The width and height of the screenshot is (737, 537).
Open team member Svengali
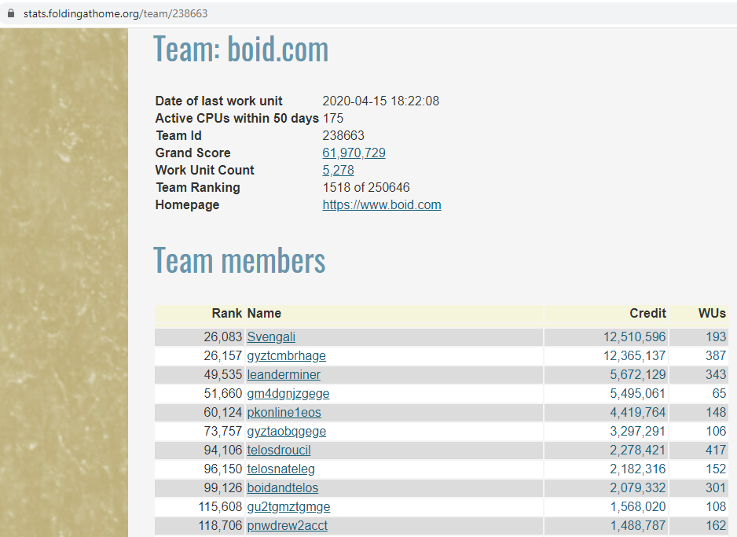[271, 337]
